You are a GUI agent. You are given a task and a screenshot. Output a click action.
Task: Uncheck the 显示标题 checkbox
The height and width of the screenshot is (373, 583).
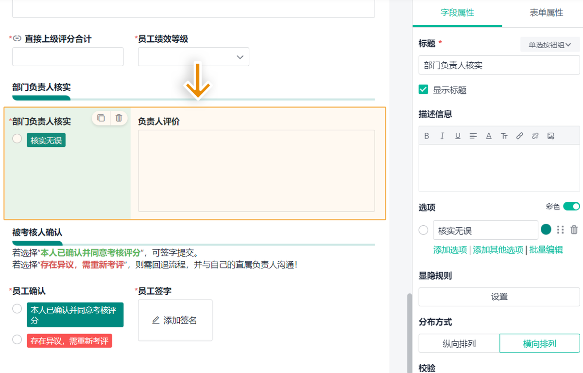[424, 89]
